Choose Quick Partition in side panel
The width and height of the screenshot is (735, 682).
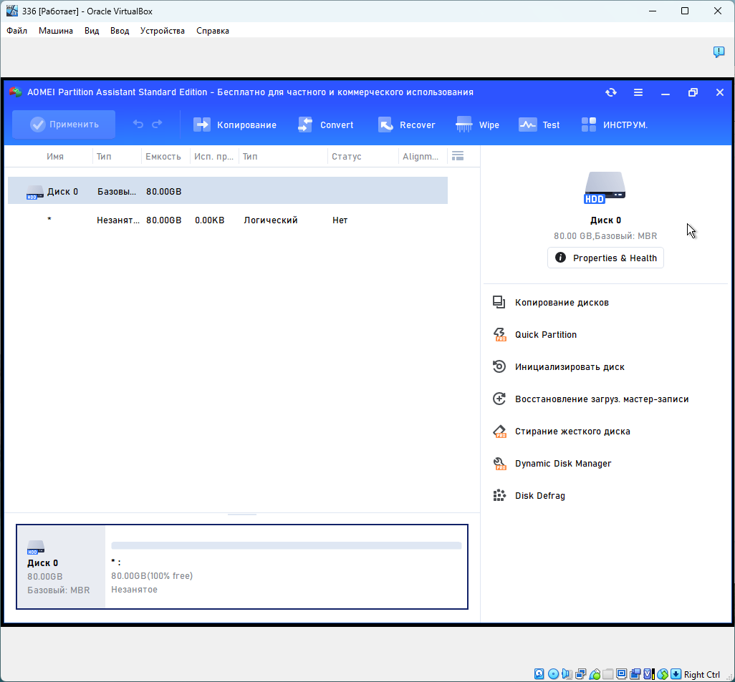545,335
